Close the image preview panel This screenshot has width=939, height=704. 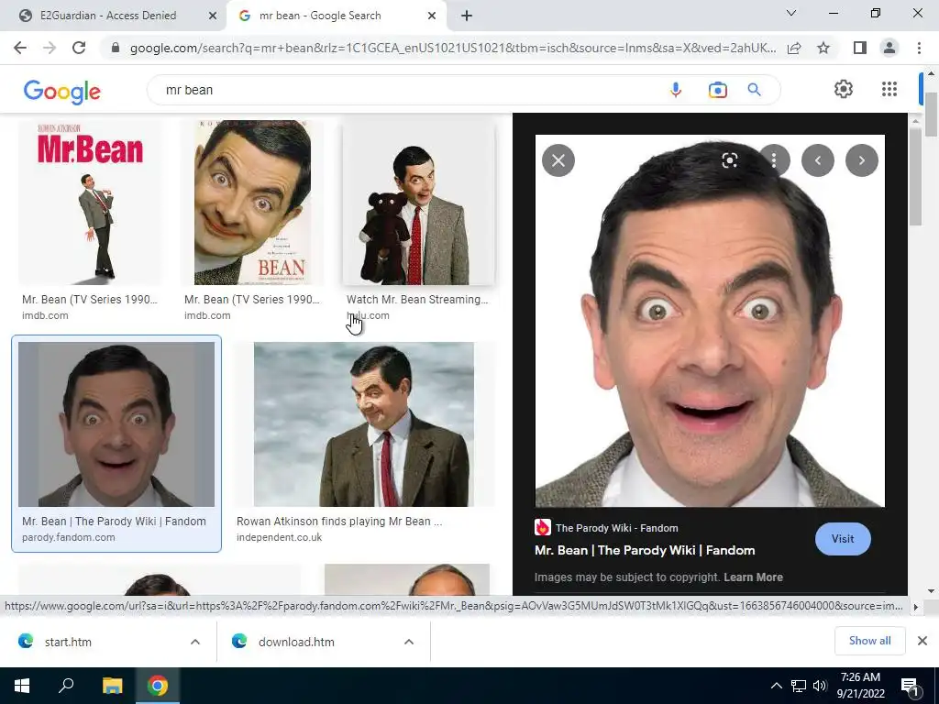(558, 160)
